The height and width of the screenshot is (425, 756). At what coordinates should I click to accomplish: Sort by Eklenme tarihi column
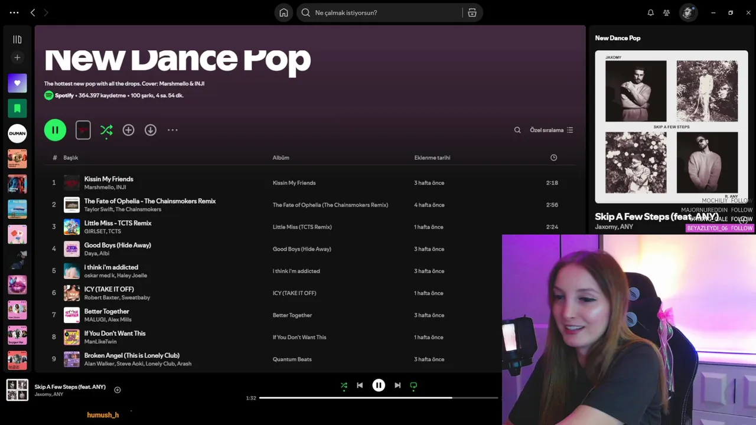432,158
